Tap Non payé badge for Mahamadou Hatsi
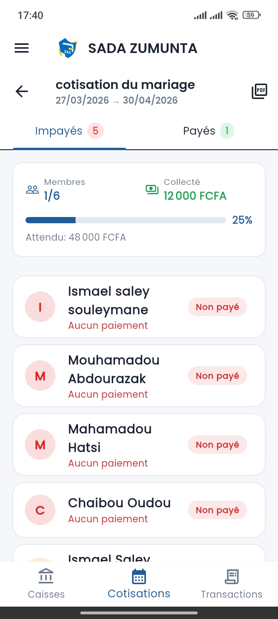This screenshot has height=619, width=278. click(x=217, y=445)
